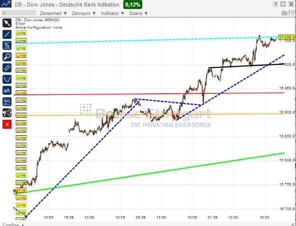Expand the Configs panel at bottom
Viewport: 296px width, 226px height.
(x=13, y=225)
